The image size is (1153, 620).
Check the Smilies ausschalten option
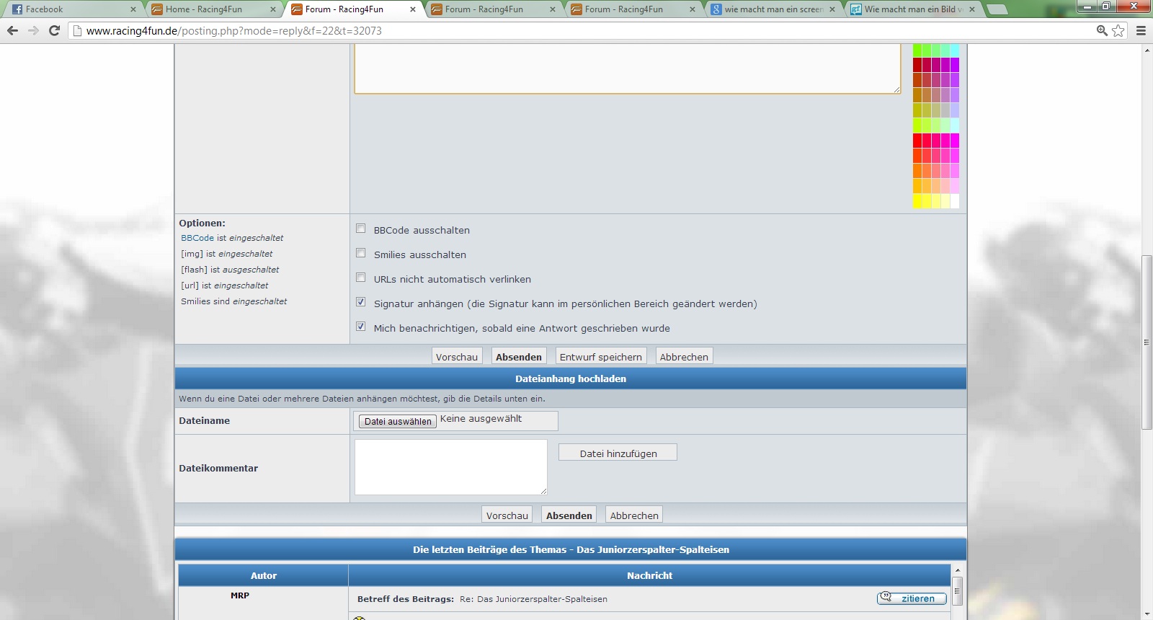coord(361,253)
